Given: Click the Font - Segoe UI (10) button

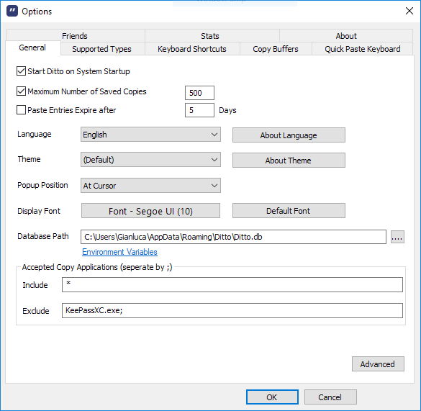Looking at the screenshot, I should coord(150,211).
